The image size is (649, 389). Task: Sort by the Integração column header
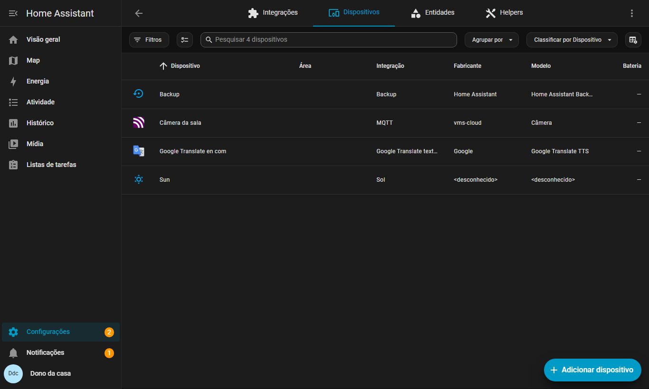pyautogui.click(x=390, y=66)
